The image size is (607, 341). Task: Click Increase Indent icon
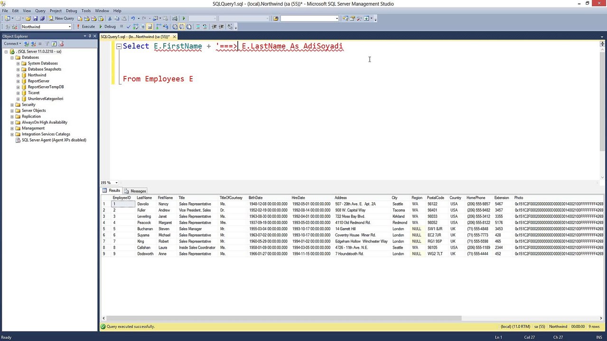(221, 27)
